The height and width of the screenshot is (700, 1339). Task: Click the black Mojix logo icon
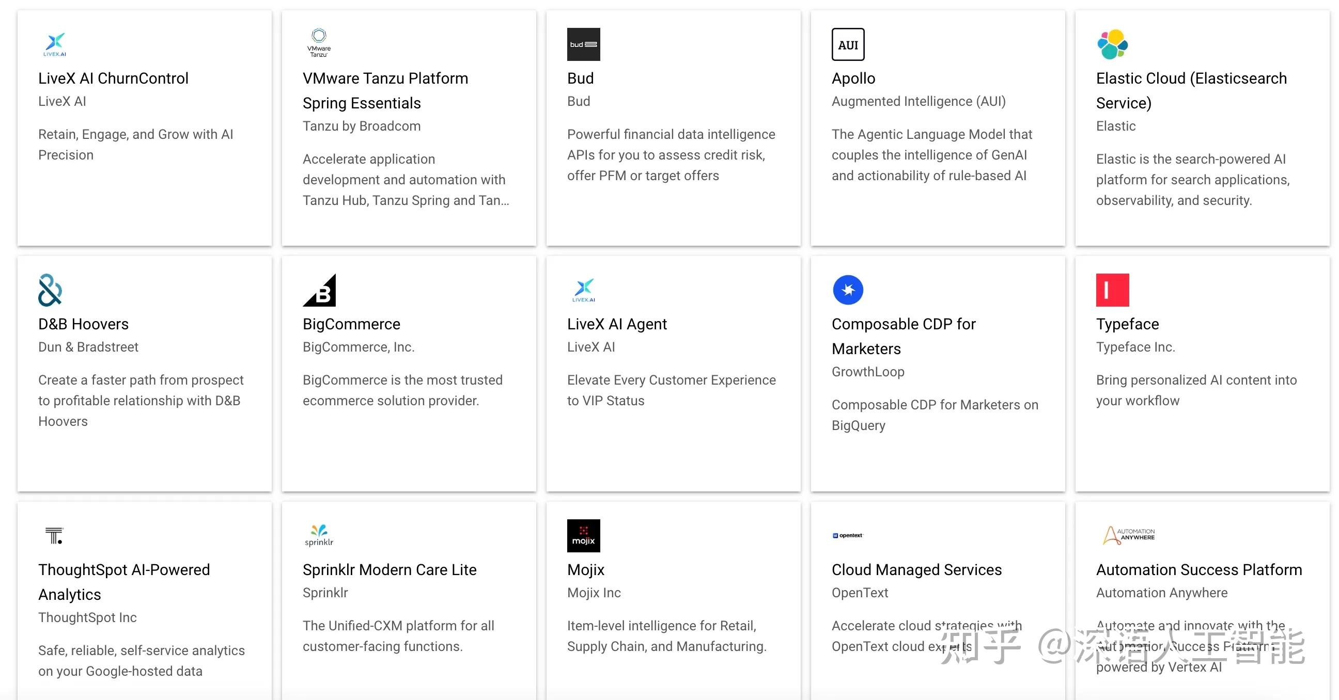[x=583, y=535]
